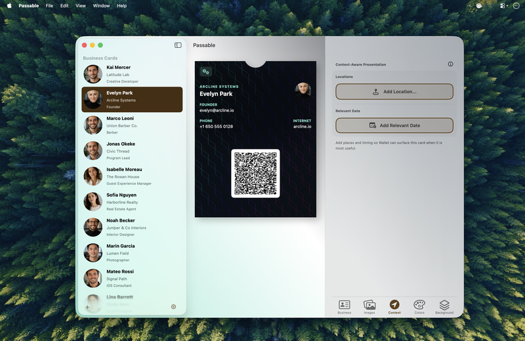Select Isabelle Moreau business card
Screen dimensions: 525x341
click(x=132, y=176)
